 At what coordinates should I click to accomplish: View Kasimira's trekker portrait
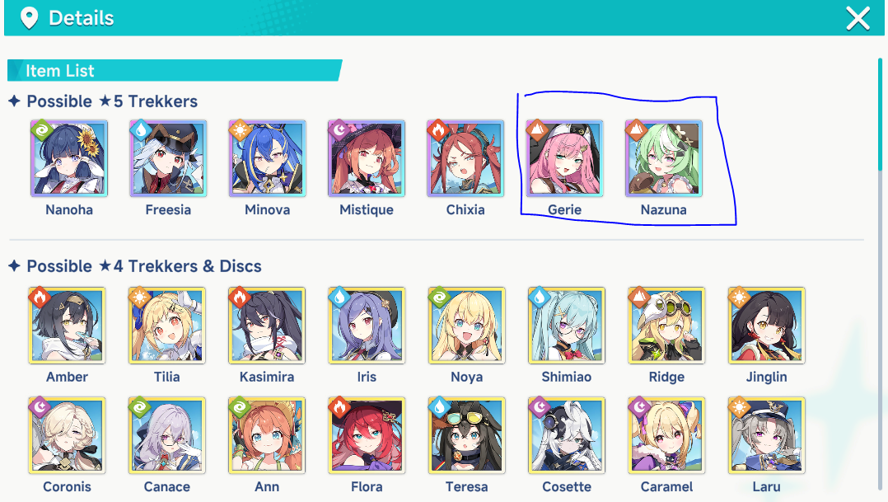point(267,326)
